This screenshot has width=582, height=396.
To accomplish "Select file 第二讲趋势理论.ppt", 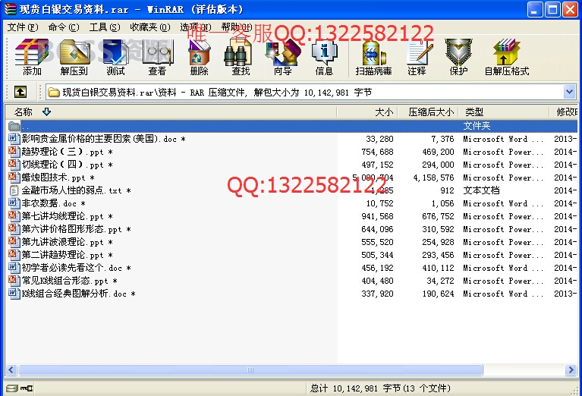I will 67,255.
